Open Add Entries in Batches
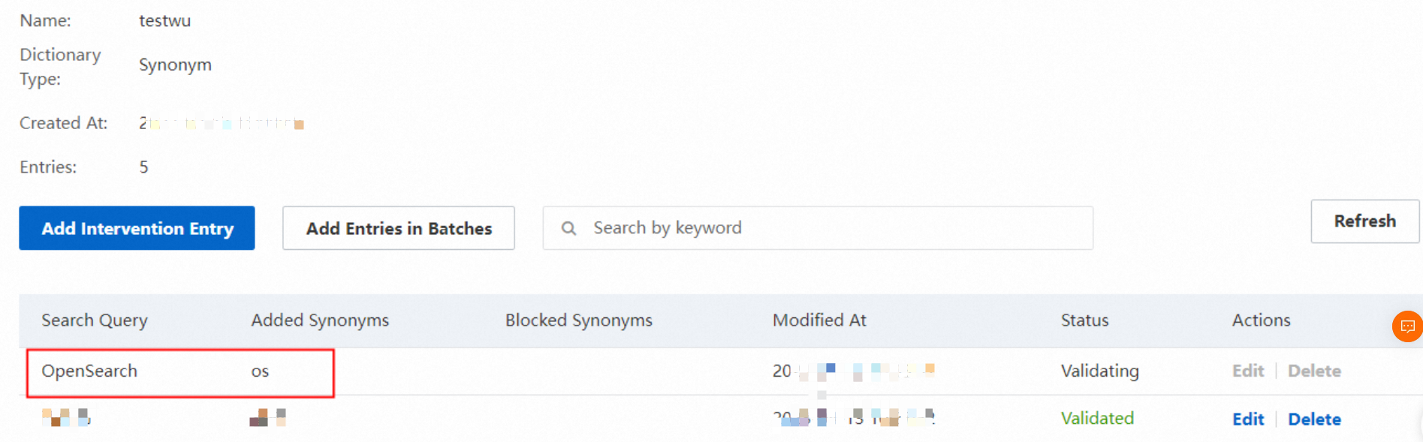Screen dimensions: 1423x442 pos(399,228)
